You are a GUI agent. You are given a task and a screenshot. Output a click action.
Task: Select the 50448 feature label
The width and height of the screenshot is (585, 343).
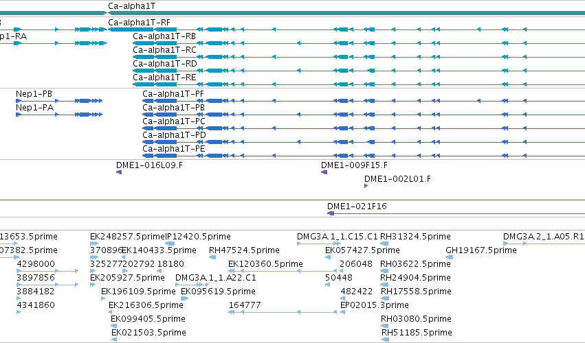click(x=339, y=279)
